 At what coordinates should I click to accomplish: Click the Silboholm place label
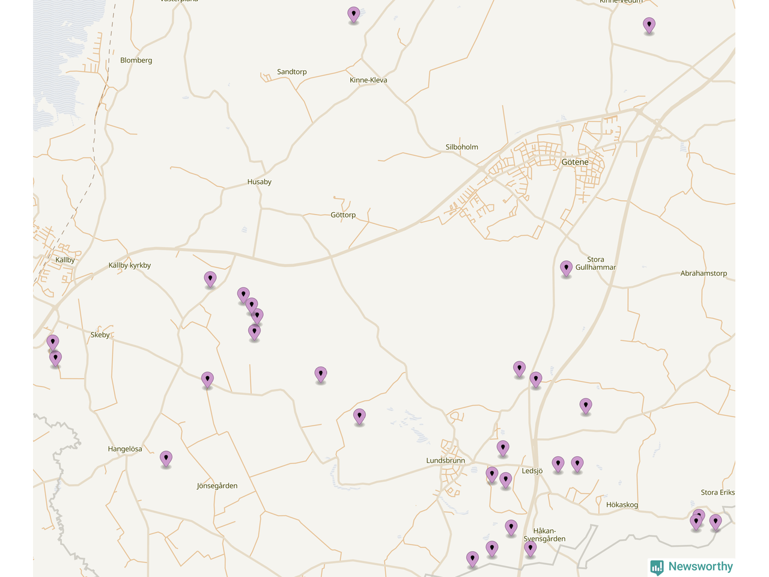(462, 147)
